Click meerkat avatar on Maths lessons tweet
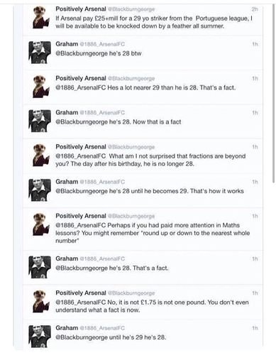Image resolution: width=276 pixels, height=355 pixels. [x=41, y=224]
